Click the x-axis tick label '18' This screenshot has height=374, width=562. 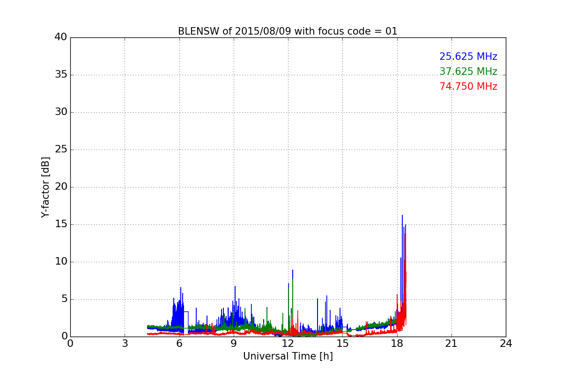(397, 344)
